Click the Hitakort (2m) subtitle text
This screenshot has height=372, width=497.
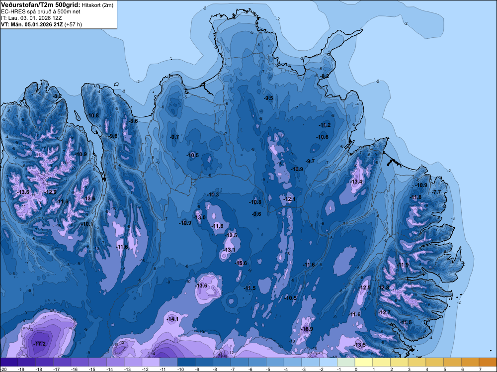(x=97, y=5)
